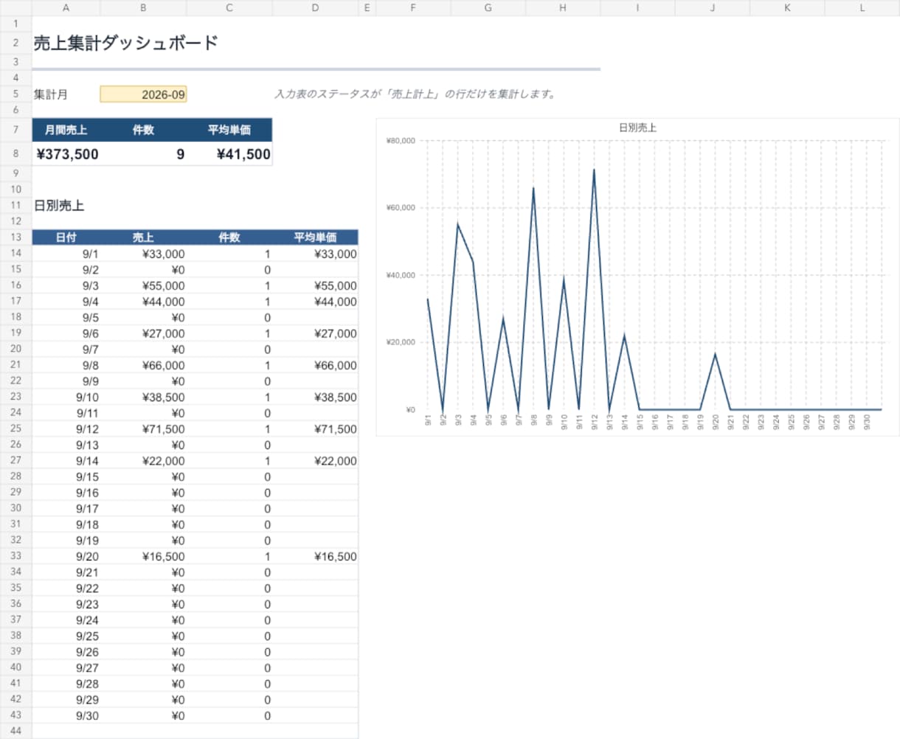This screenshot has height=739, width=900.
Task: Select the date cell 9/25
Action: point(66,636)
